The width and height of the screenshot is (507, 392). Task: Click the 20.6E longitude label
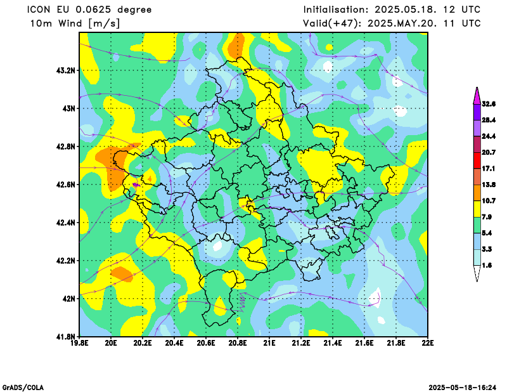point(206,343)
